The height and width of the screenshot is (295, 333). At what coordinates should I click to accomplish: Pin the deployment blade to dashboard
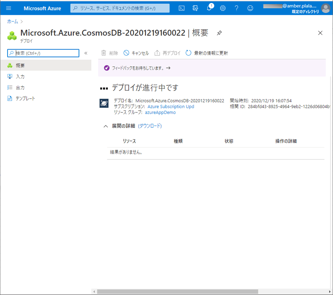pos(219,33)
